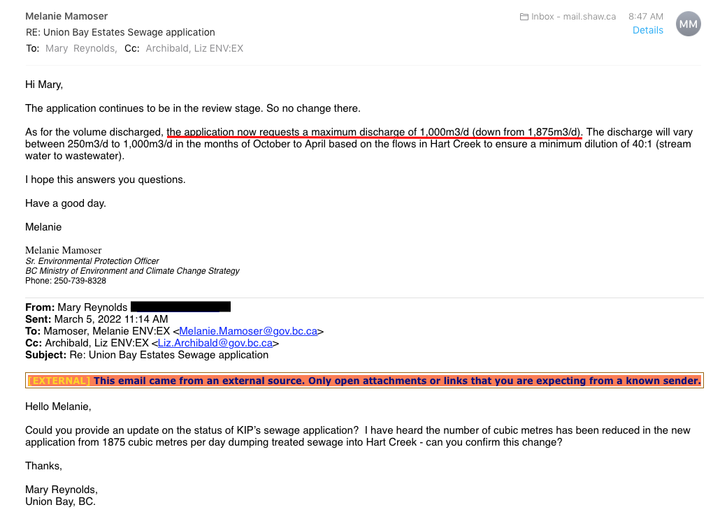
Task: Click the Melanie Mamoser sender name header
Action: pyautogui.click(x=66, y=17)
